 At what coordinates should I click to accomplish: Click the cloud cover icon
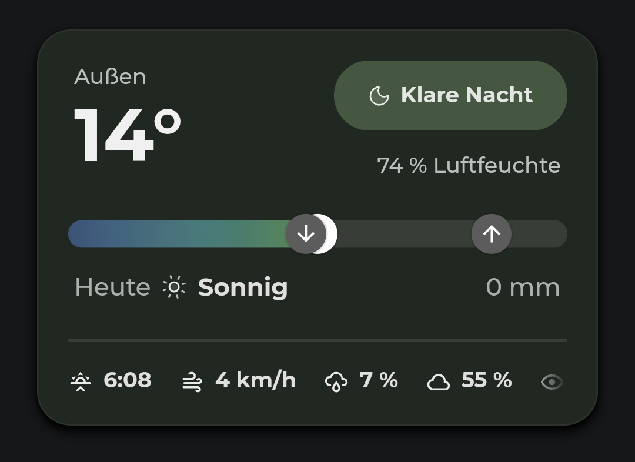(439, 382)
